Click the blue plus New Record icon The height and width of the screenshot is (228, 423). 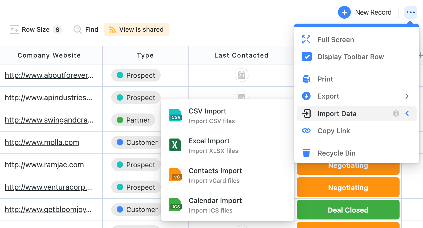pyautogui.click(x=344, y=13)
